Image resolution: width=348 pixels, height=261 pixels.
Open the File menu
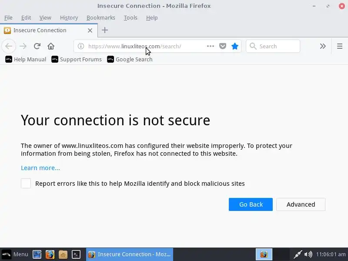8,17
